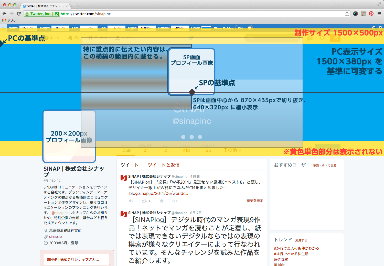Enter fullscreen with the window arrows icon

(379, 4)
